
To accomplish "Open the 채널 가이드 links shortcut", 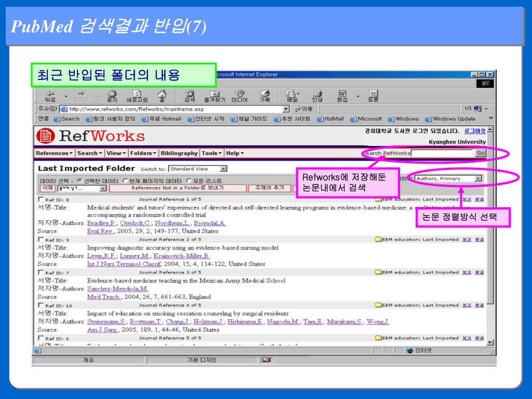I will (x=249, y=119).
